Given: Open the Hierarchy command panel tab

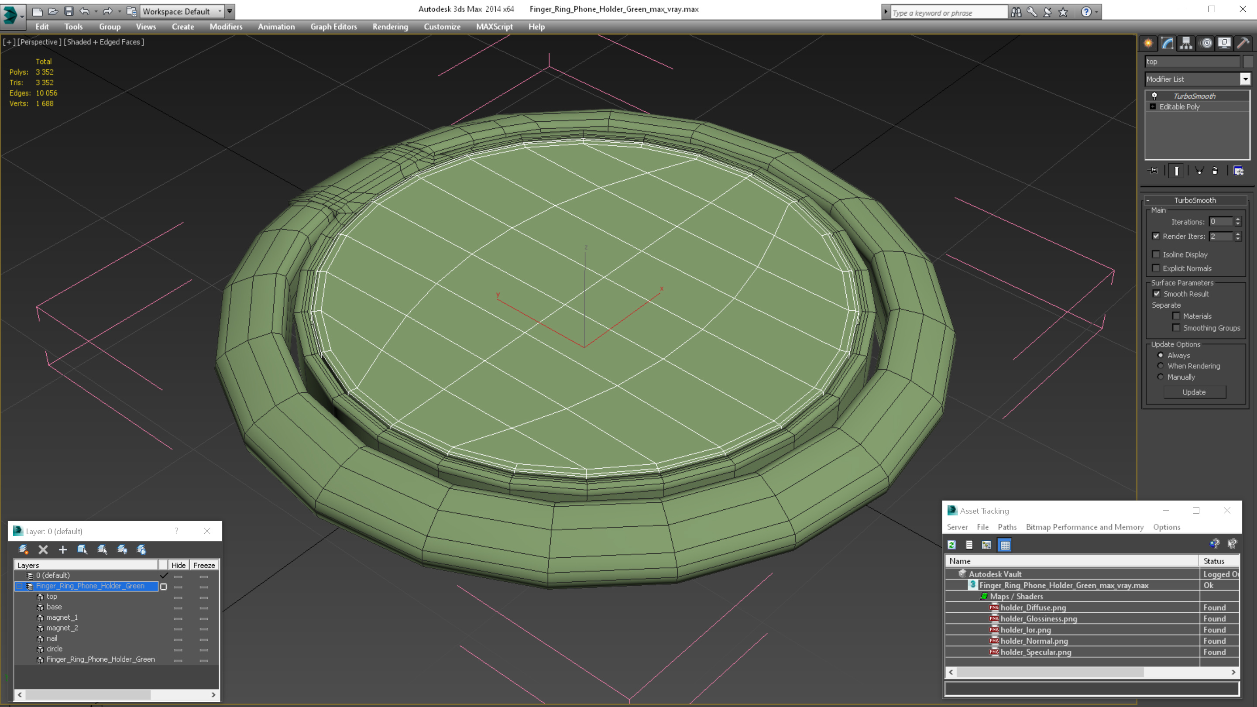Looking at the screenshot, I should pos(1186,44).
